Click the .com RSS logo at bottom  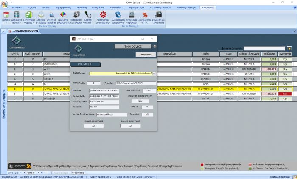20,166
